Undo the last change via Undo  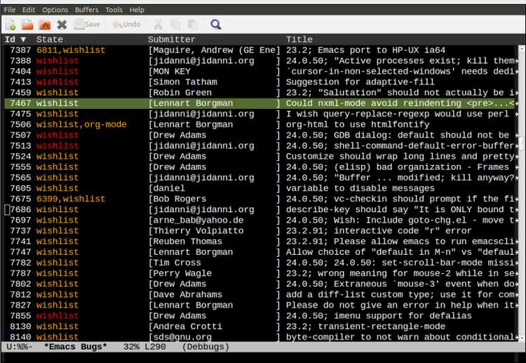click(x=126, y=25)
